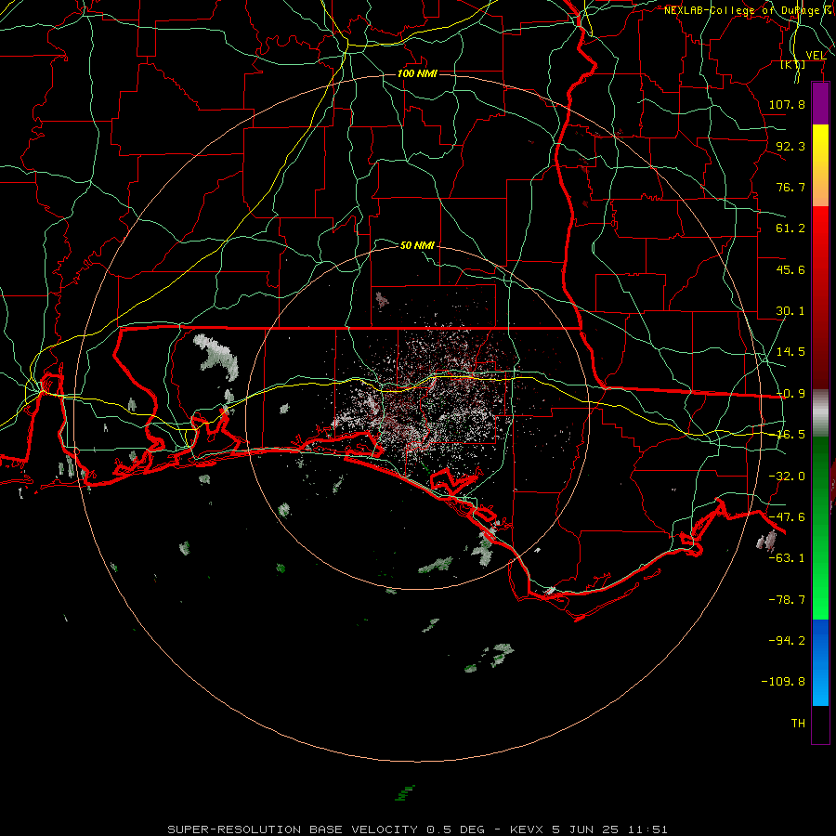This screenshot has height=836, width=836.
Task: Click the green segment of the color bar
Action: coord(820,528)
